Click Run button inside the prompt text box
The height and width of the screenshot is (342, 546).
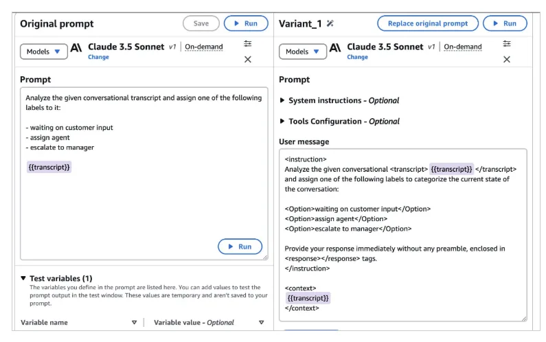tap(240, 247)
